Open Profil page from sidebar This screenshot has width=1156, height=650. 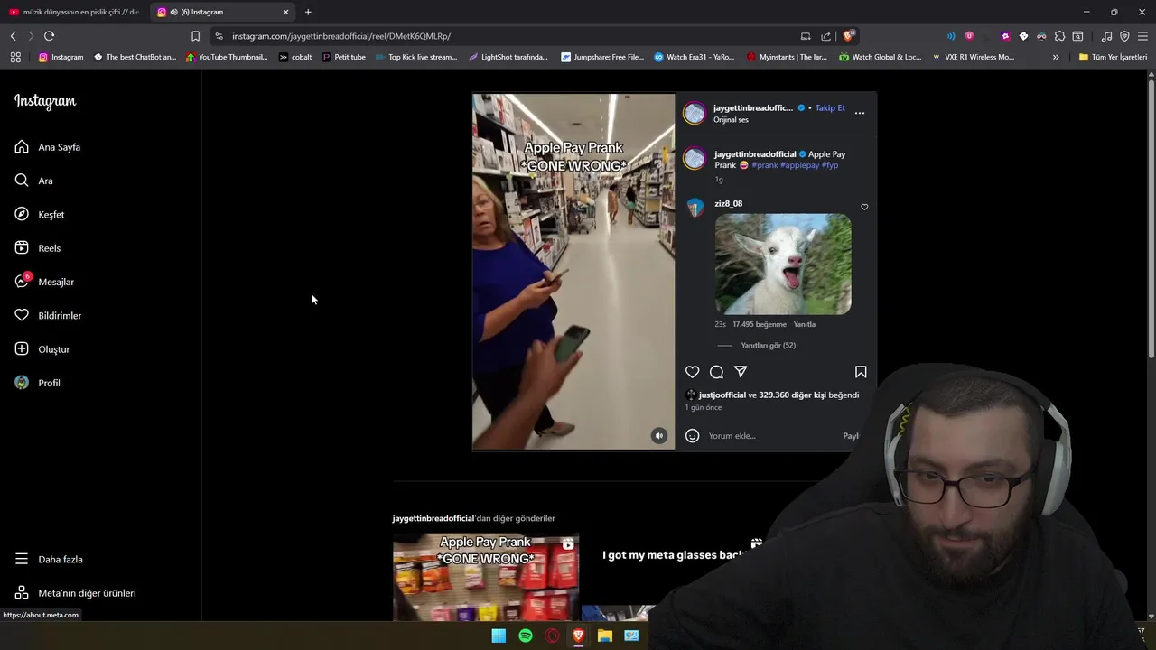pyautogui.click(x=37, y=383)
